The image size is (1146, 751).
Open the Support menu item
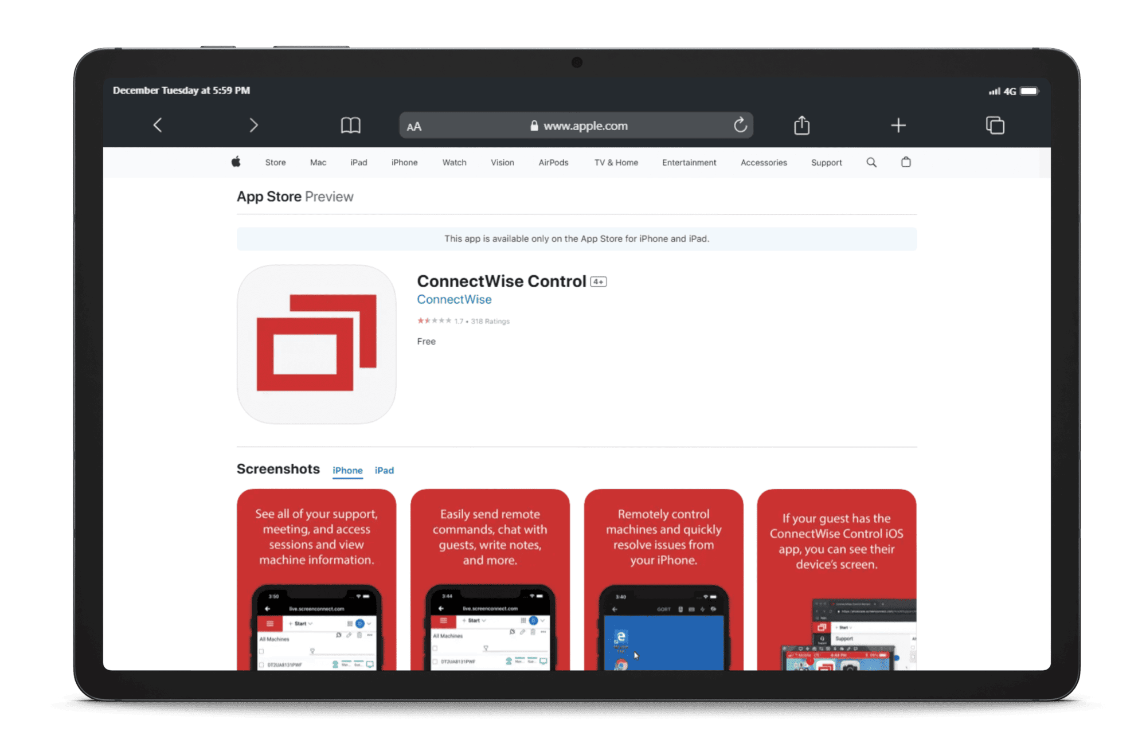pos(826,162)
